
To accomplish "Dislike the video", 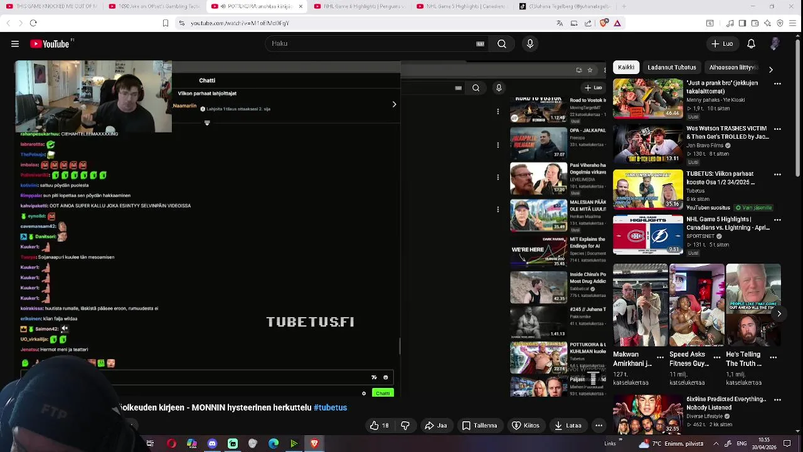I will [405, 426].
